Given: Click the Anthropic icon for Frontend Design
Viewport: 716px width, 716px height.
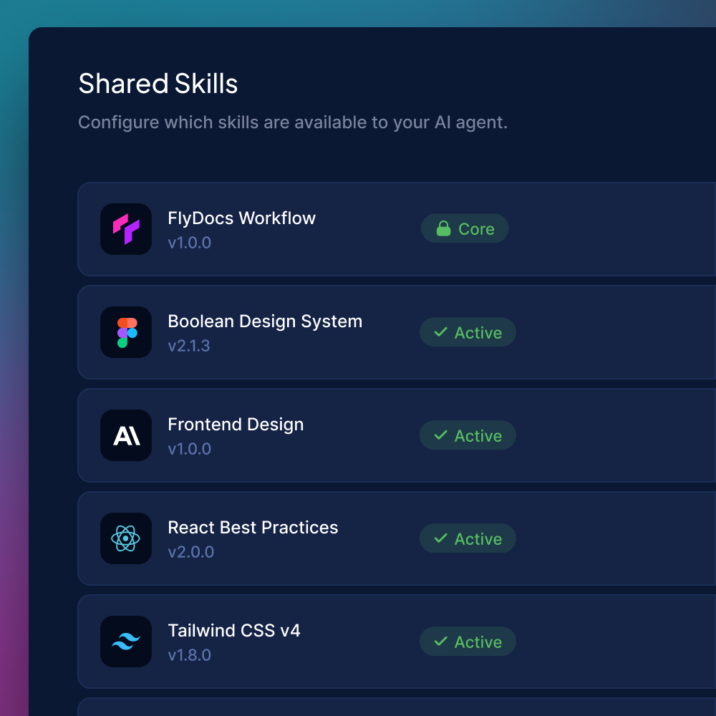Looking at the screenshot, I should click(126, 435).
